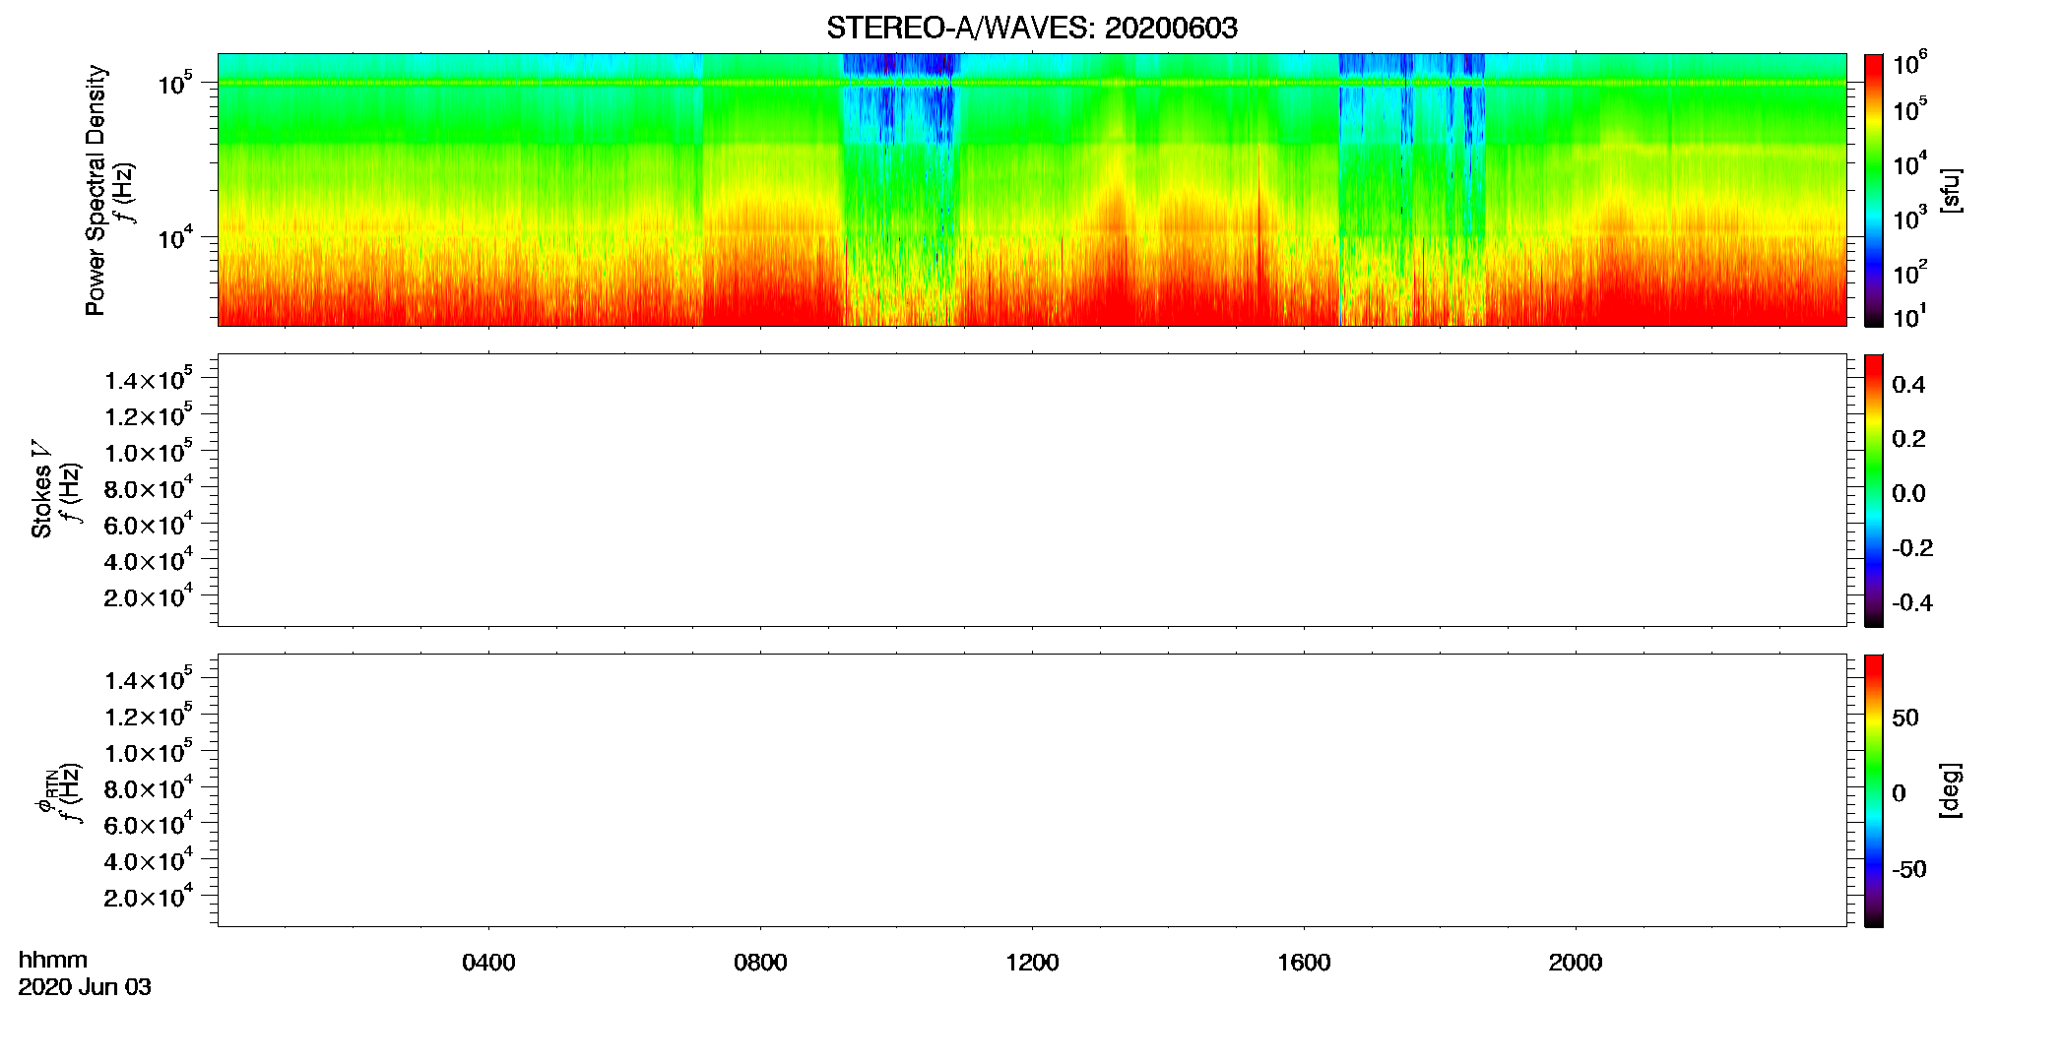Click the 2.0×10^4 tick of the Stokes V panel
Viewport: 2064px width, 1063px height.
pyautogui.click(x=149, y=596)
